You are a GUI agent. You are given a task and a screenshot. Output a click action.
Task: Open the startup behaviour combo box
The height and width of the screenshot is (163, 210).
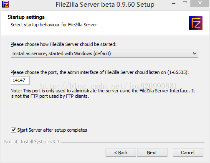tap(104, 53)
